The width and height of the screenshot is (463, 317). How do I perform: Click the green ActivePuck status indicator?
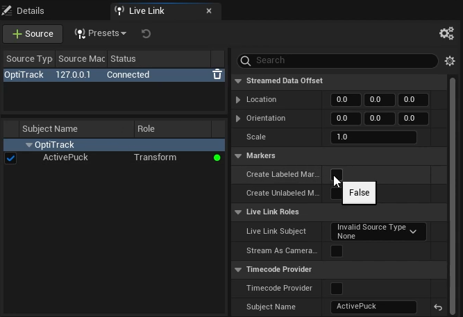point(217,158)
